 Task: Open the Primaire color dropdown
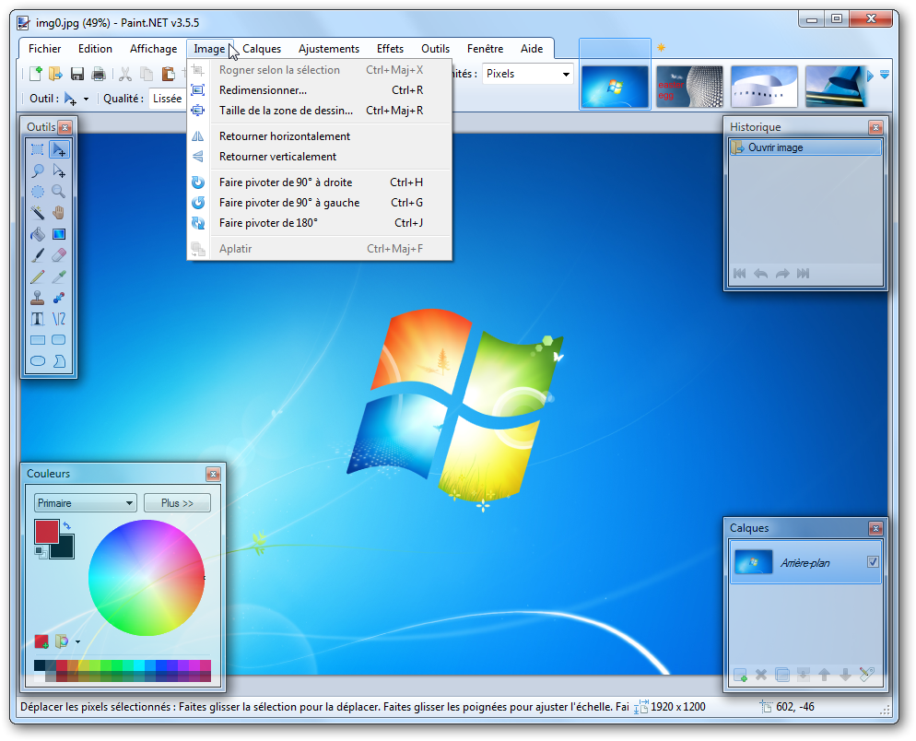click(85, 503)
